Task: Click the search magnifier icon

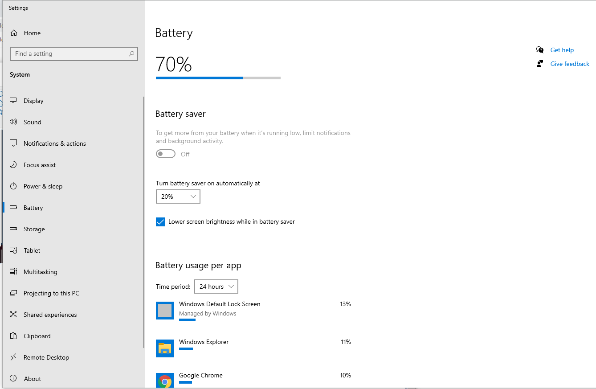Action: coord(131,54)
